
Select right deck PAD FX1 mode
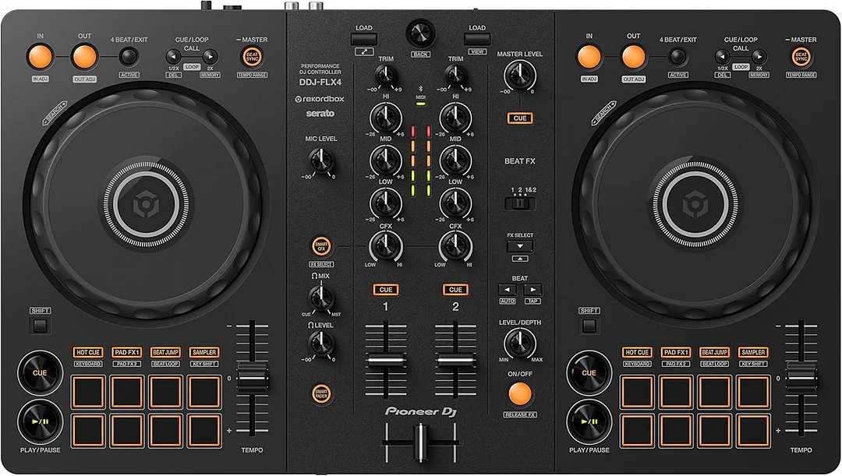pyautogui.click(x=675, y=353)
